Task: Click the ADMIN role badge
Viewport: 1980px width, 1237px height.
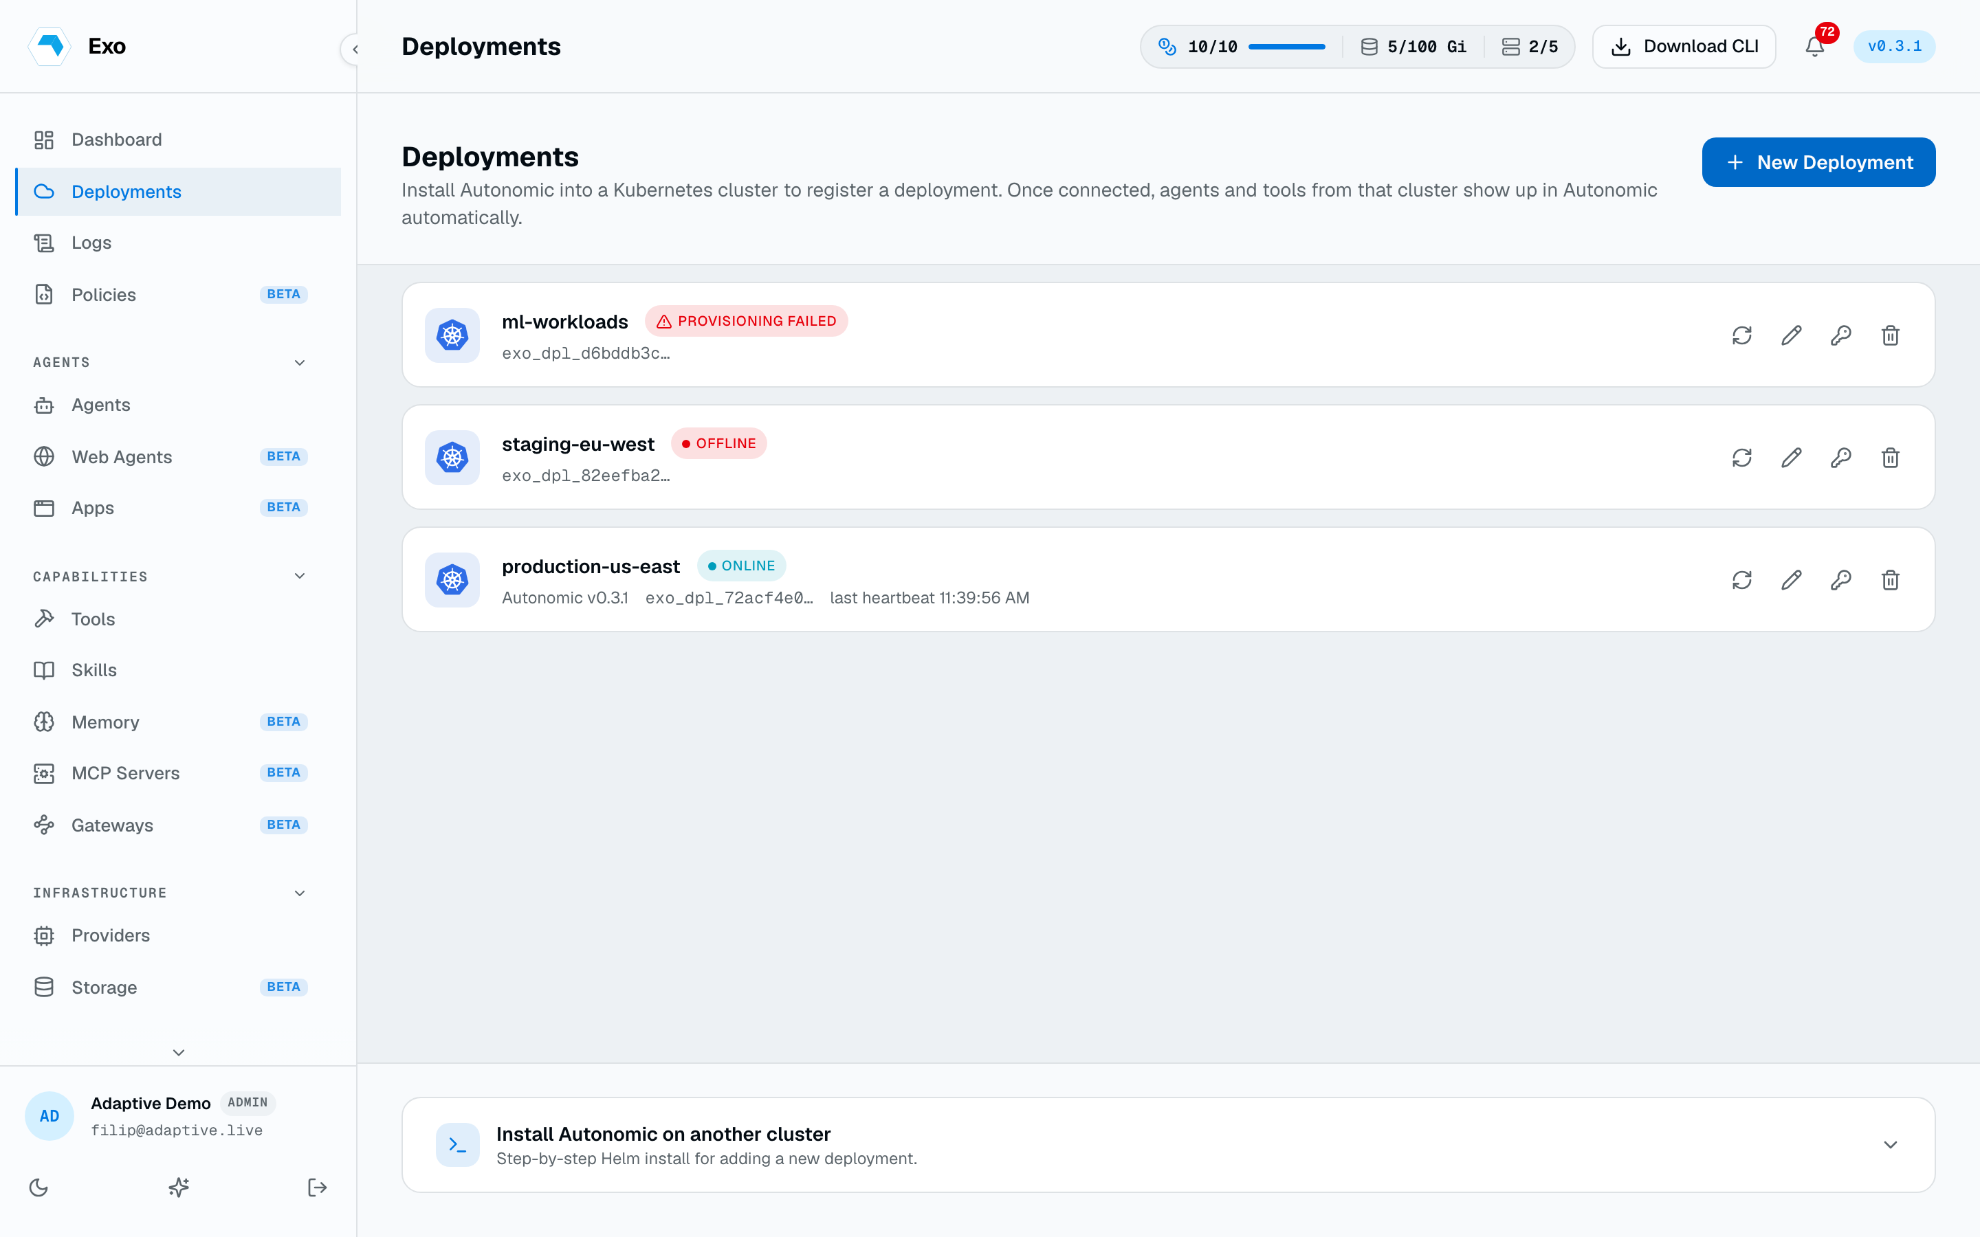Action: click(x=247, y=1103)
